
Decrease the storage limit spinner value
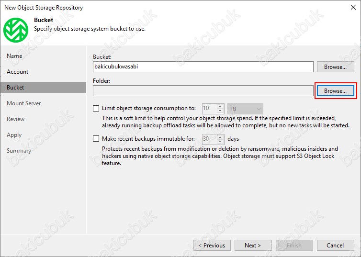220,111
